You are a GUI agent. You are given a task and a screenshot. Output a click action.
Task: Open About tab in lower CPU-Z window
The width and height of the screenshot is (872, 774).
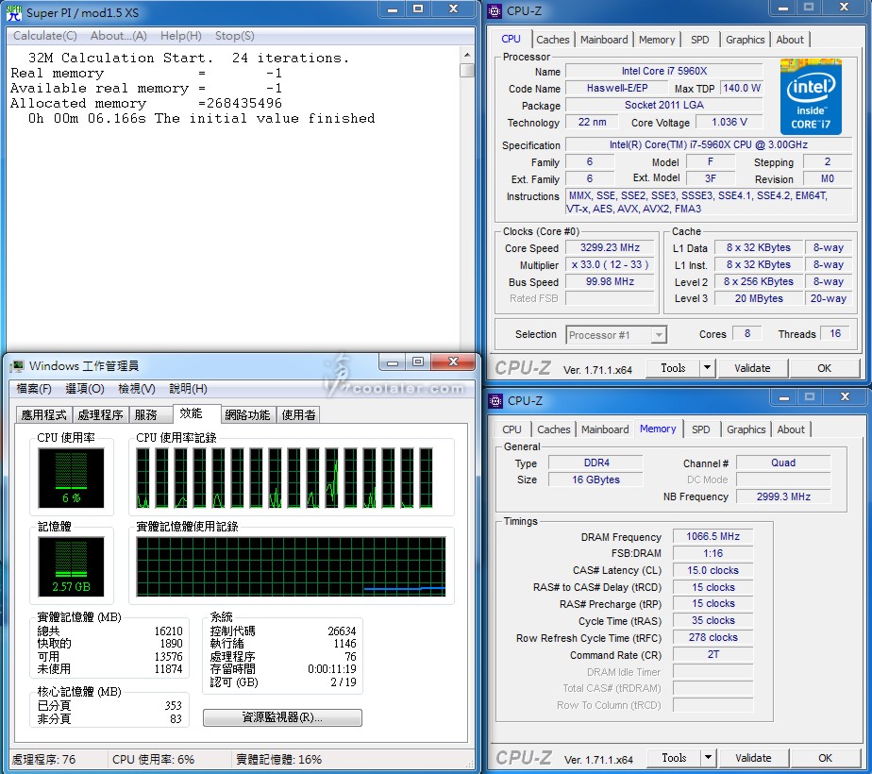pos(791,429)
